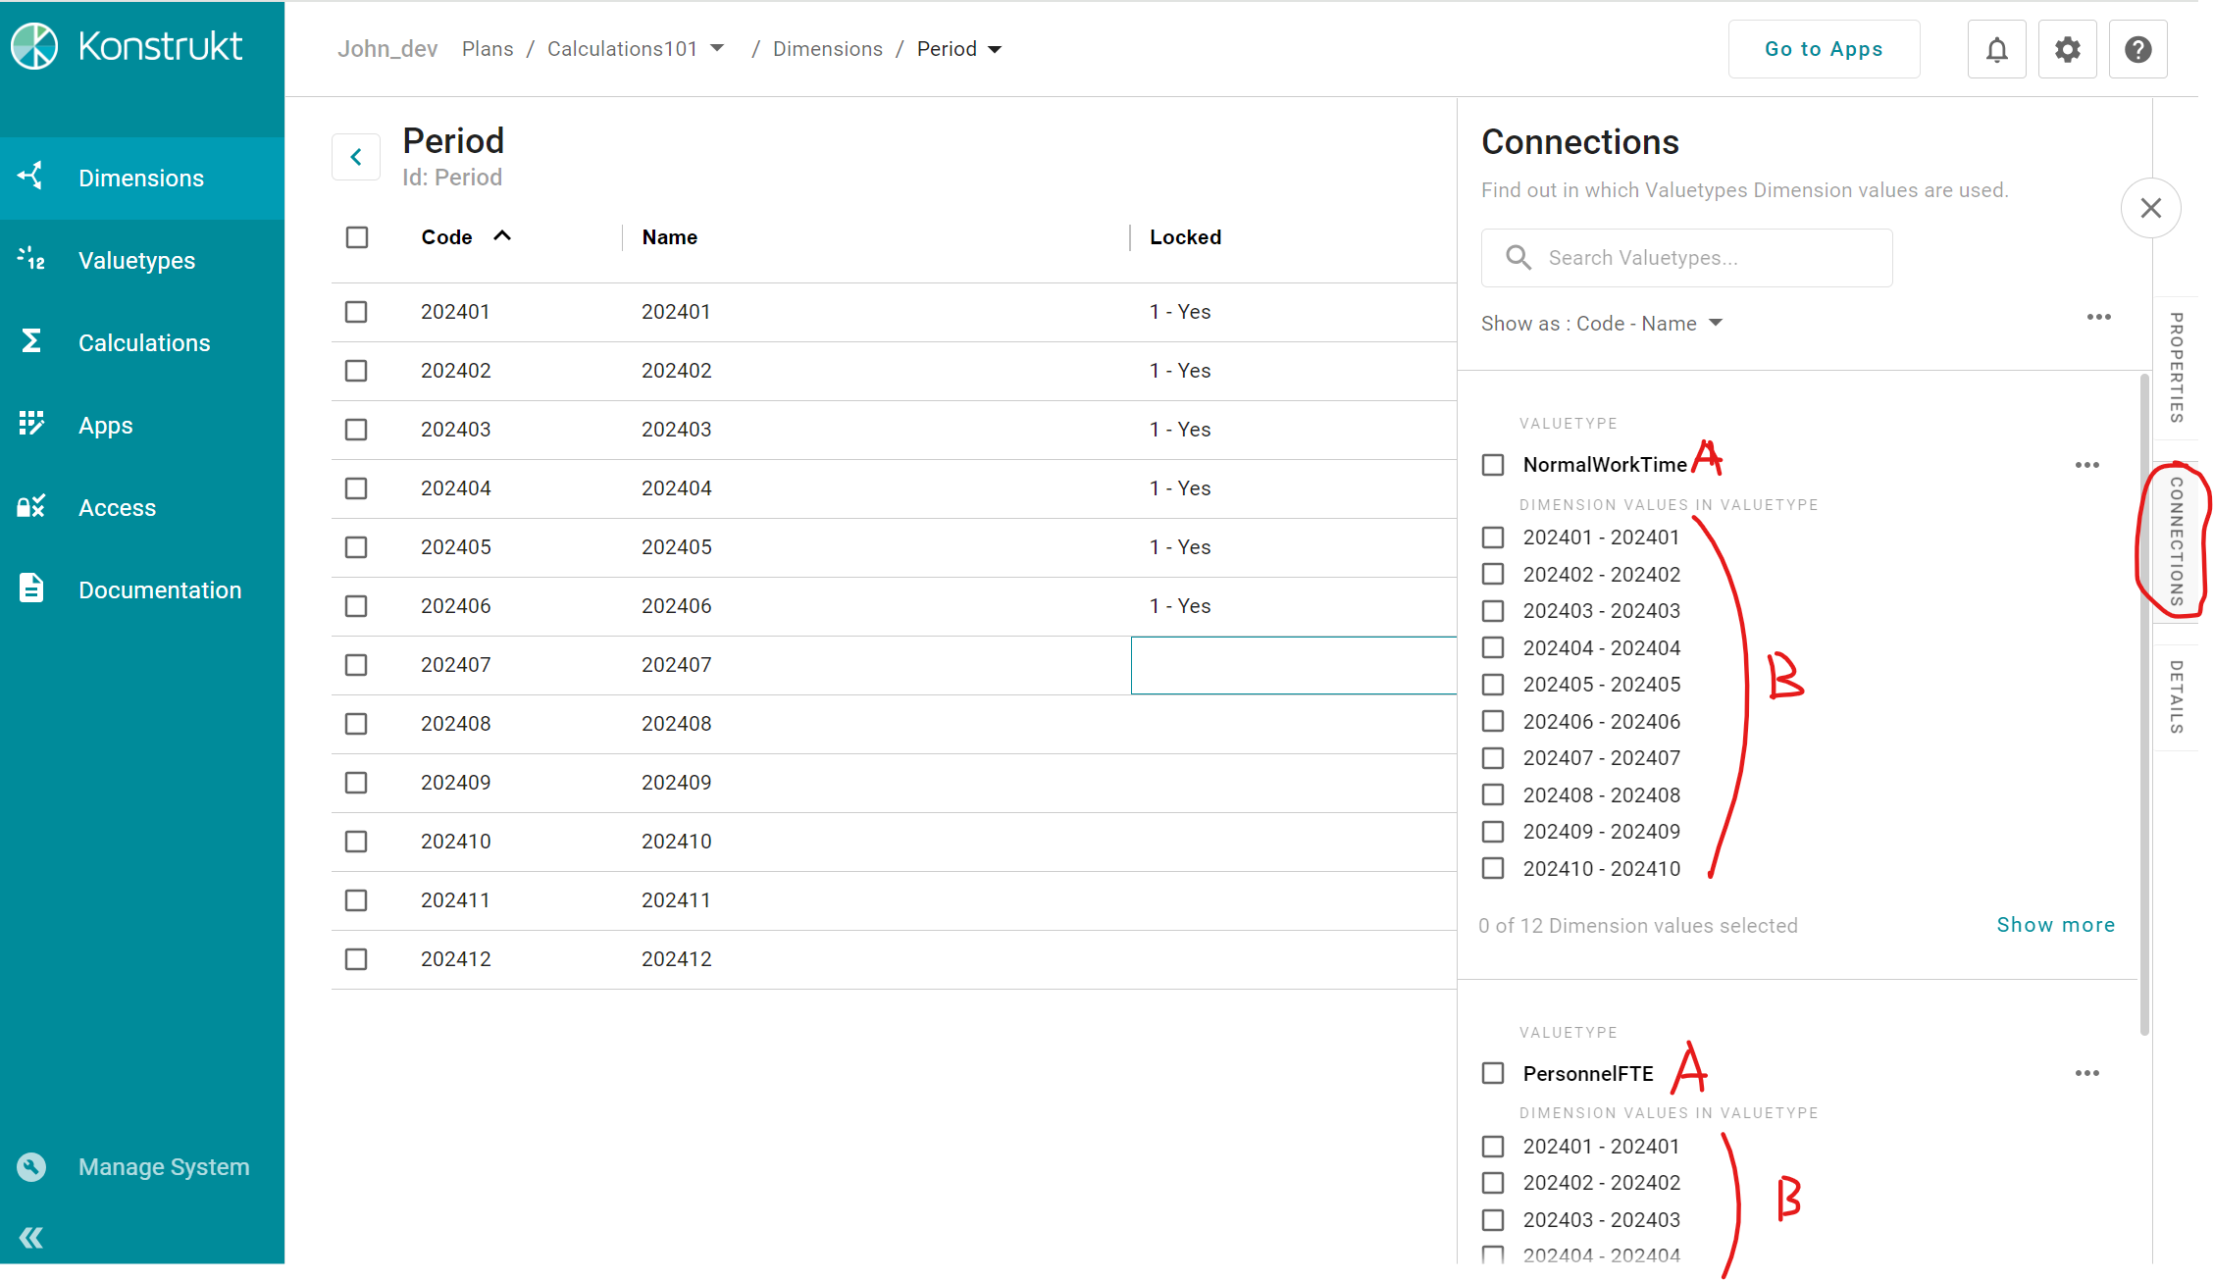Open Valuetypes in the sidebar
Viewport: 2213px width, 1280px height.
(136, 261)
